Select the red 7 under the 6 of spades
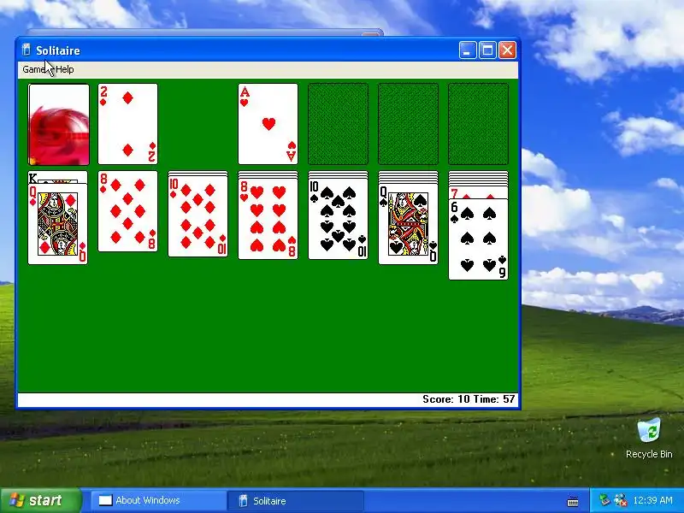 click(x=478, y=192)
